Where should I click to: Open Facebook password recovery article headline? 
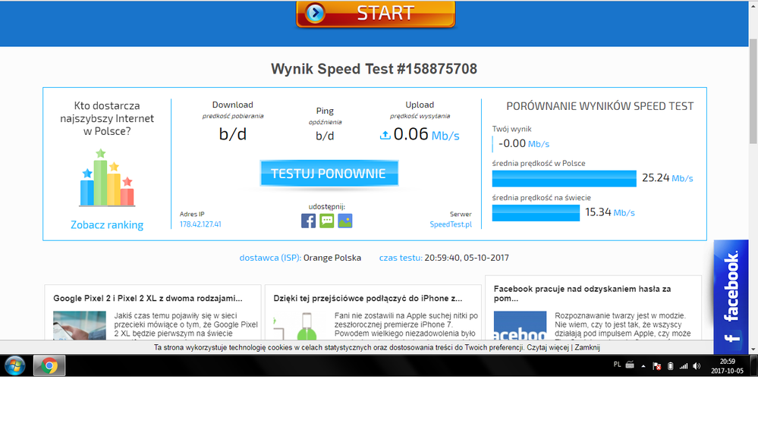point(582,293)
